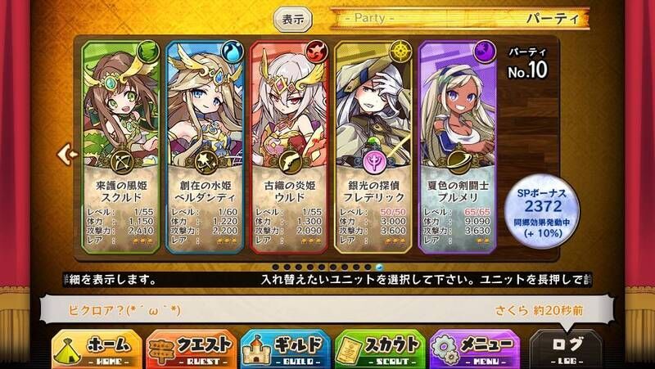
Task: Click the pink staff badge on フレデリック card
Action: [374, 161]
